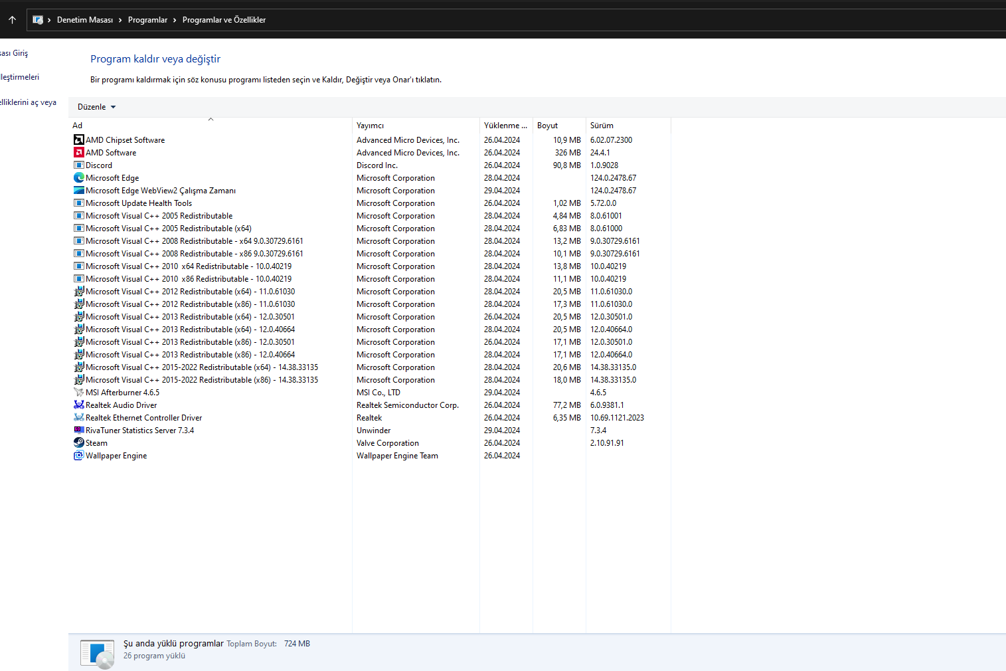Screen dimensions: 1006x671
Task: Click the Microsoft Update Health Tools icon
Action: [79, 203]
